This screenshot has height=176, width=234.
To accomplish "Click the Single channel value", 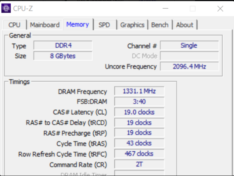I will (x=189, y=45).
